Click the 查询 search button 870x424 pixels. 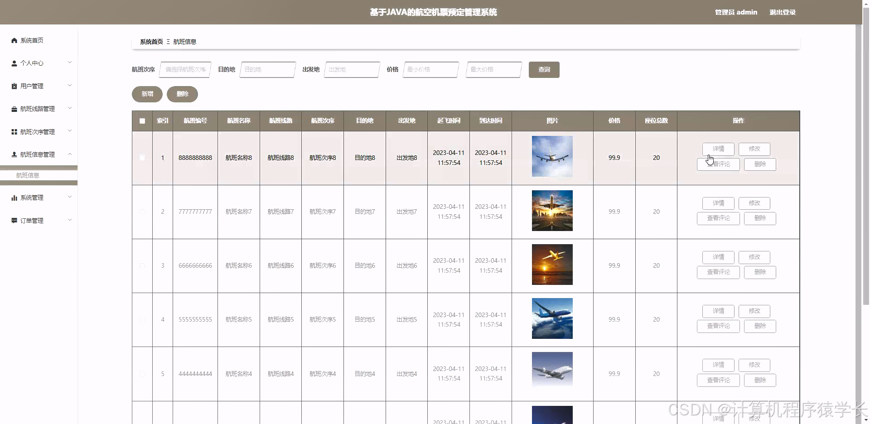tap(544, 70)
